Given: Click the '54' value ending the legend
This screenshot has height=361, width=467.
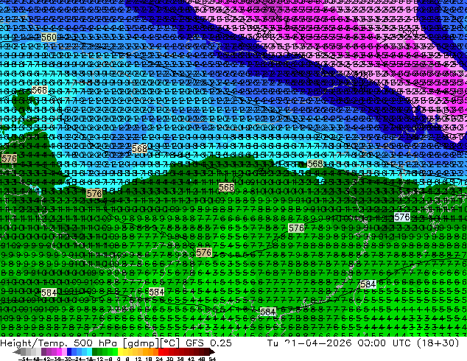Looking at the screenshot, I should click(x=212, y=359).
